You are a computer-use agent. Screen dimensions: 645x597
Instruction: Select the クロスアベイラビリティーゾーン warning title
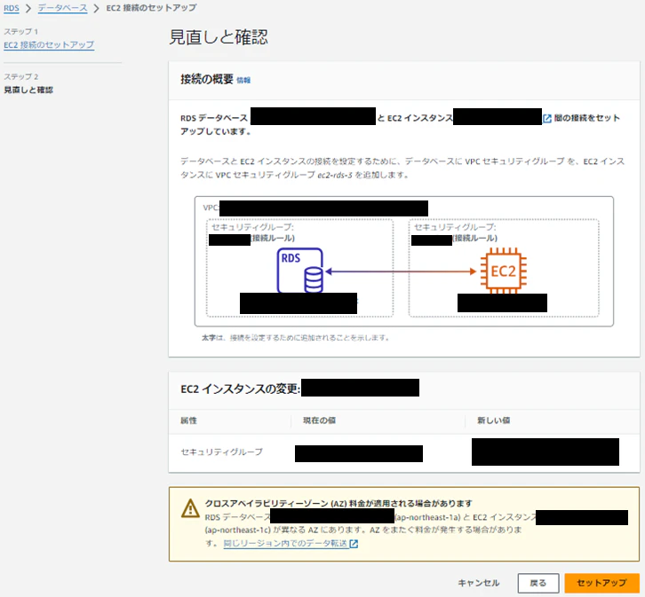pos(338,503)
